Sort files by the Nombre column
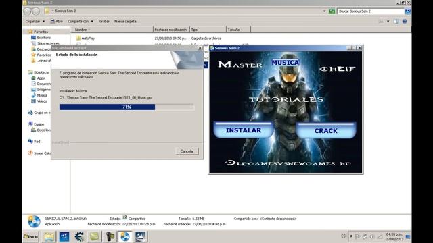The height and width of the screenshot is (243, 433). point(112,30)
